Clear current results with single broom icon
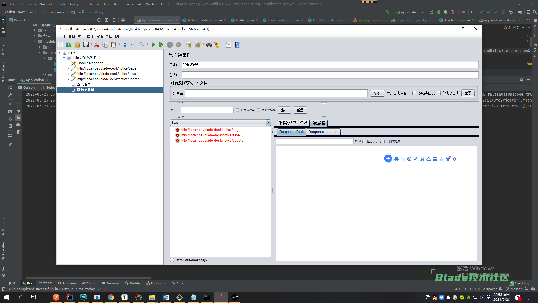This screenshot has height=303, width=538. (x=189, y=45)
